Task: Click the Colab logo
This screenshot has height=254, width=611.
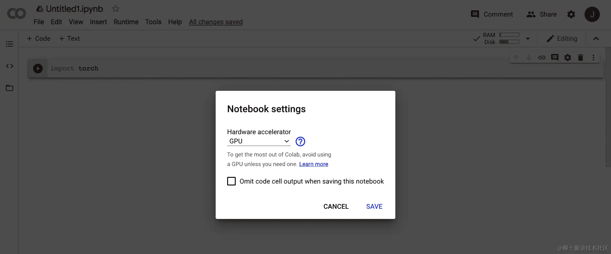Action: tap(16, 14)
